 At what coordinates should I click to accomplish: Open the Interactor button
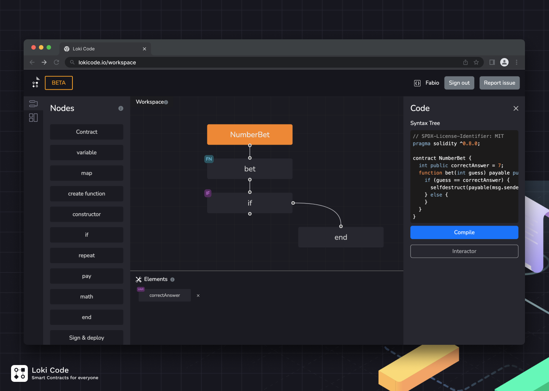464,251
